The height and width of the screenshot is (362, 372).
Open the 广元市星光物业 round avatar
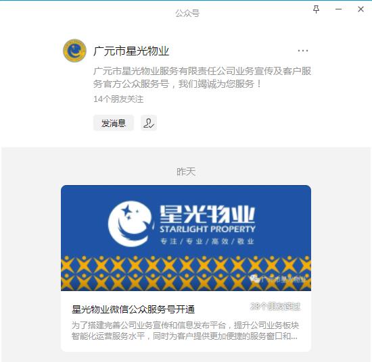point(74,51)
